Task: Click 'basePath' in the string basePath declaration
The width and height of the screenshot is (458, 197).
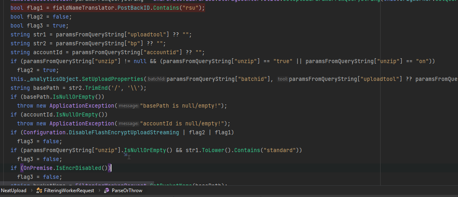Action: (x=46, y=88)
